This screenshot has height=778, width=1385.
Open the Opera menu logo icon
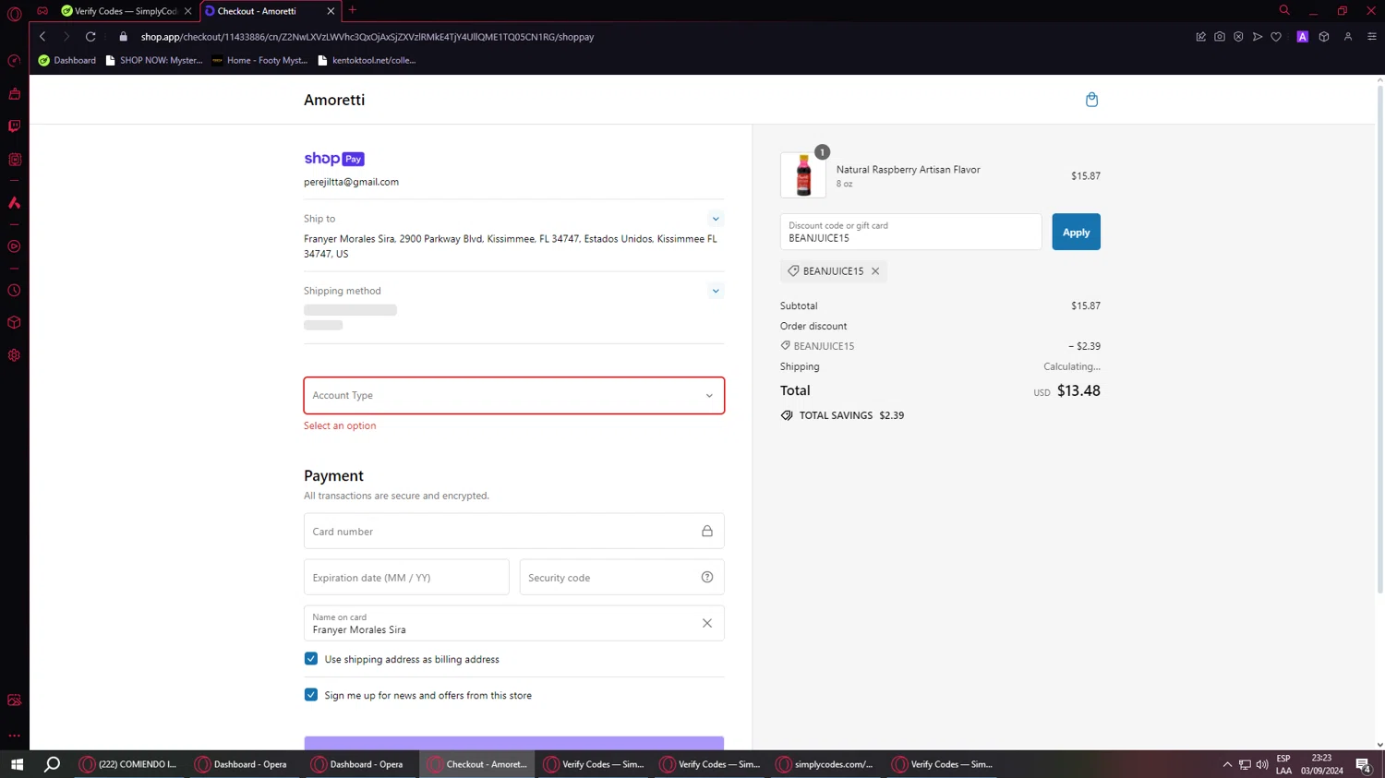click(x=14, y=14)
